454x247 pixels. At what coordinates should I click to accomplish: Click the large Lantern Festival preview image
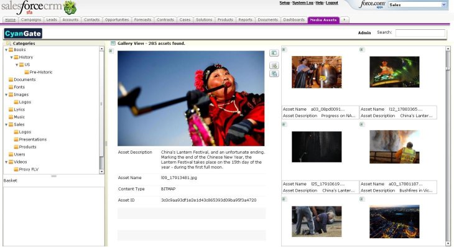point(191,98)
